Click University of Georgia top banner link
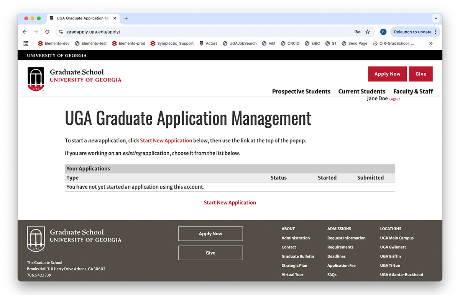The height and width of the screenshot is (295, 460). point(57,55)
